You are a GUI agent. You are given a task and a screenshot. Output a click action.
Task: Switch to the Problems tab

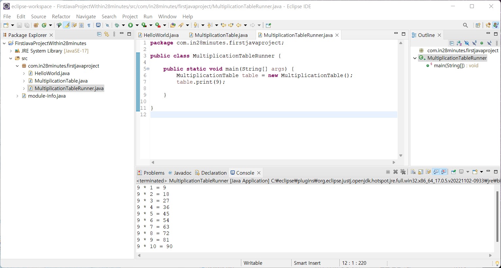coord(151,173)
